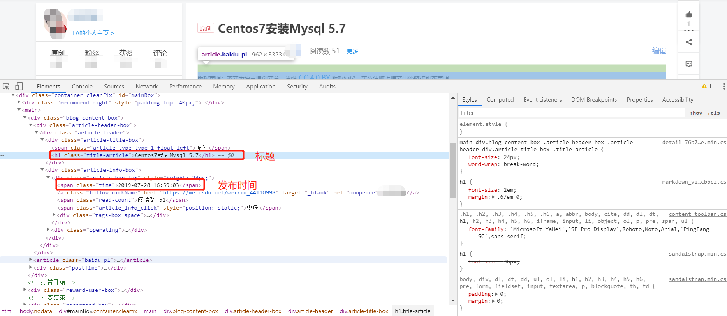727x316 pixels.
Task: Expand the postTime div node
Action: (31, 267)
